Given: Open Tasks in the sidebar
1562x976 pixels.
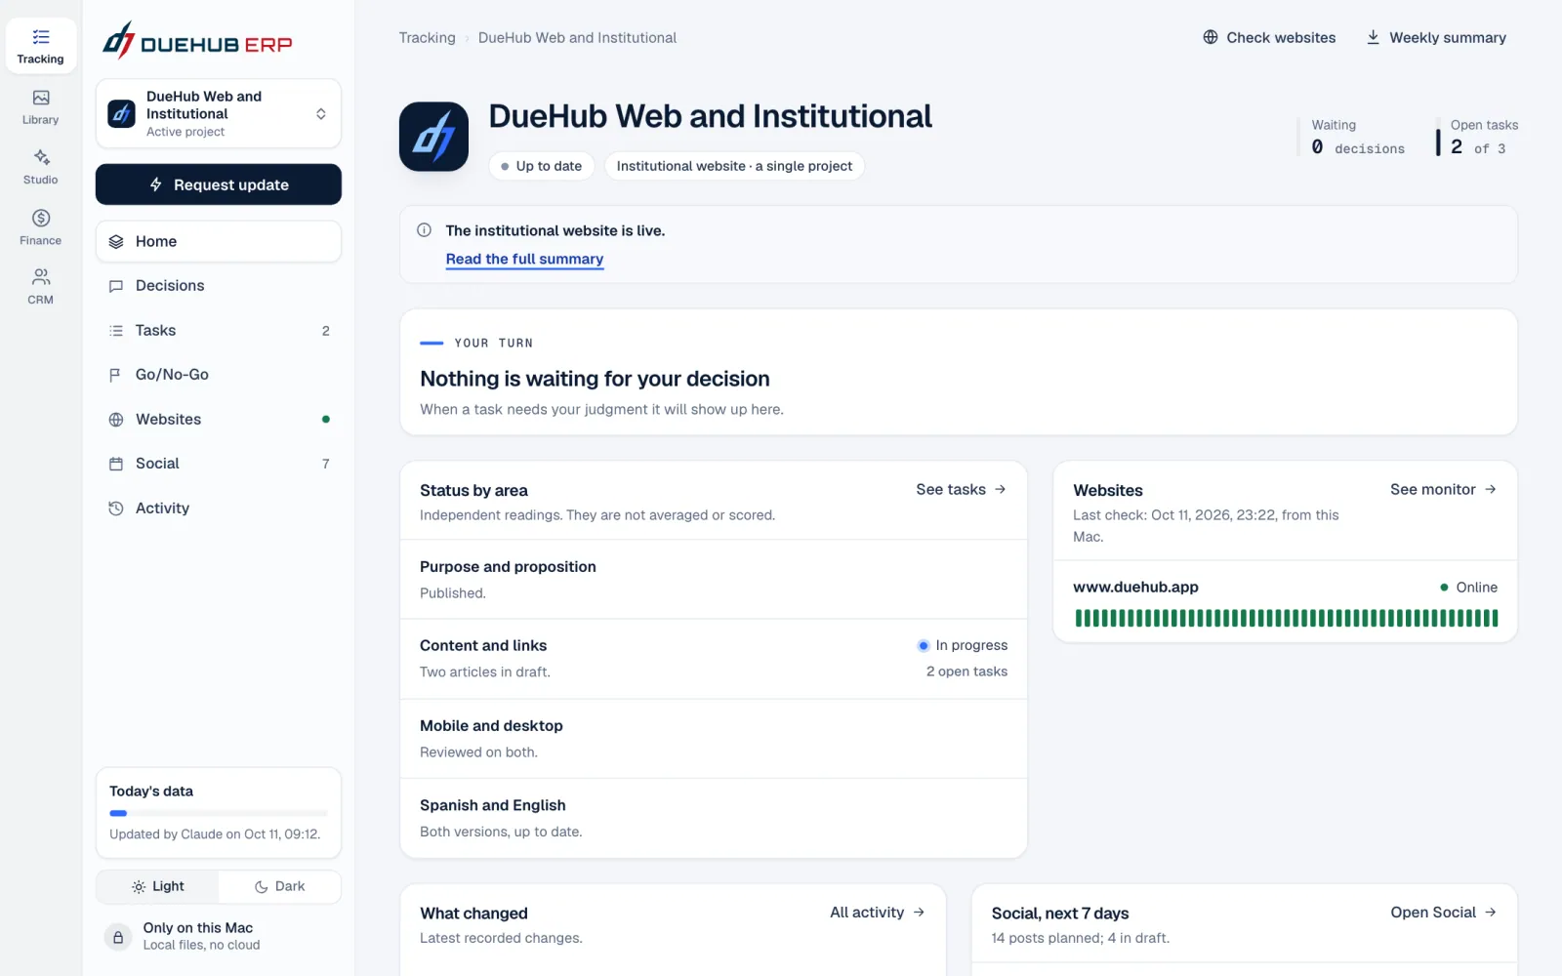Looking at the screenshot, I should 219,331.
